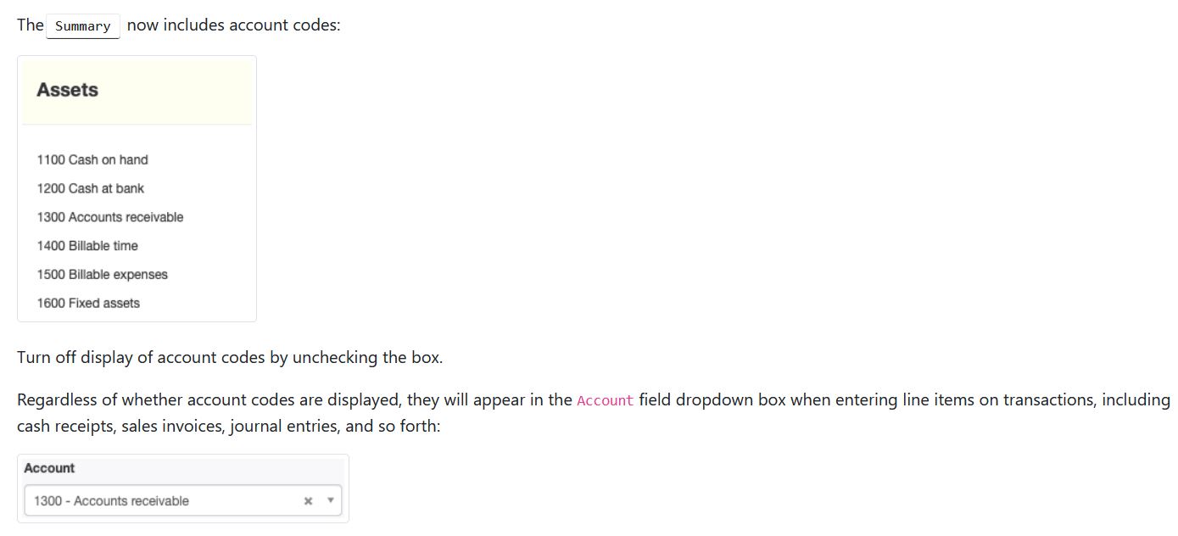Select the 1300 - Accounts receivable combo box
The height and width of the screenshot is (536, 1178).
183,500
